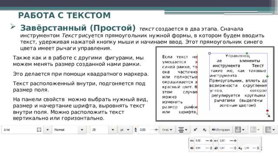Open the lines unit dropdown
Screen dimensions: 278x156
167,130
